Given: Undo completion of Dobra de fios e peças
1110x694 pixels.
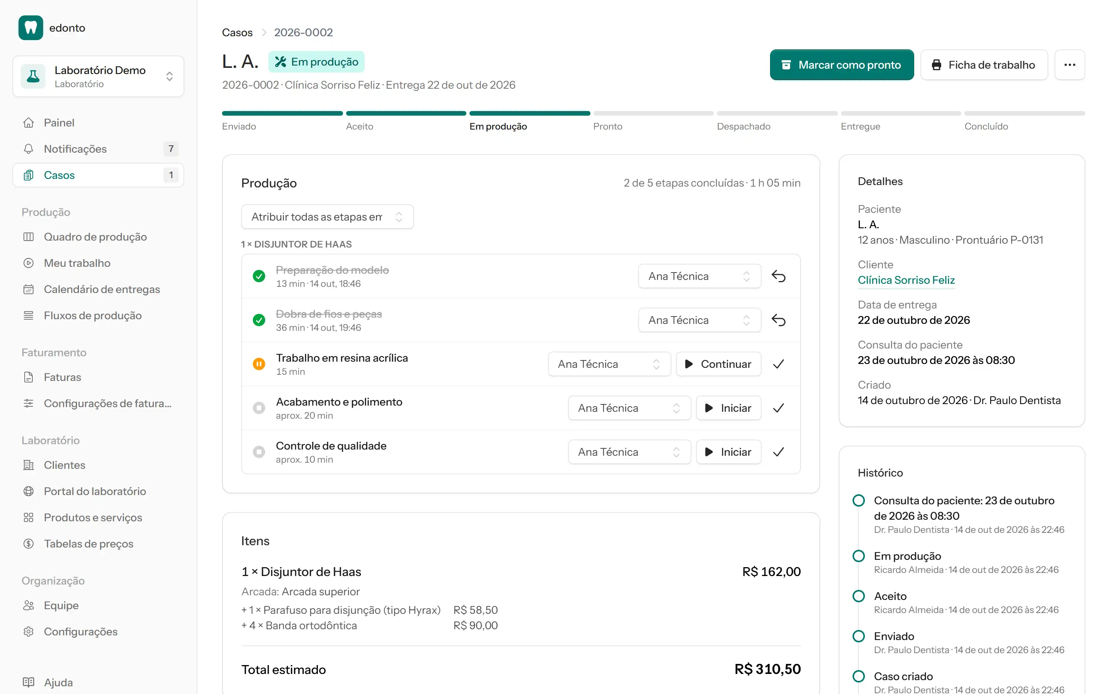Looking at the screenshot, I should pos(779,320).
